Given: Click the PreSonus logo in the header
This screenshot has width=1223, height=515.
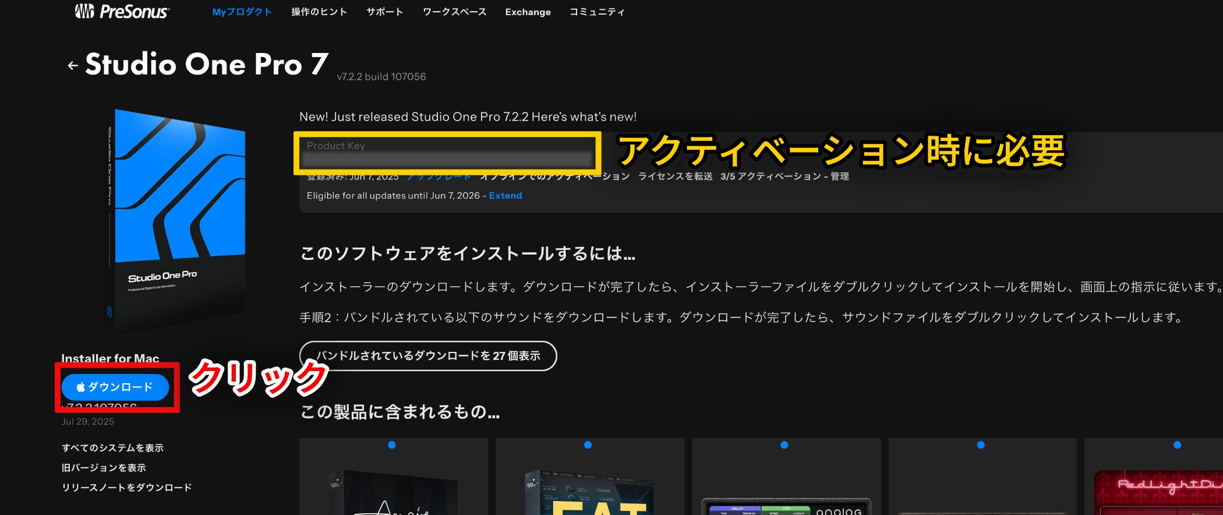Looking at the screenshot, I should click(122, 12).
